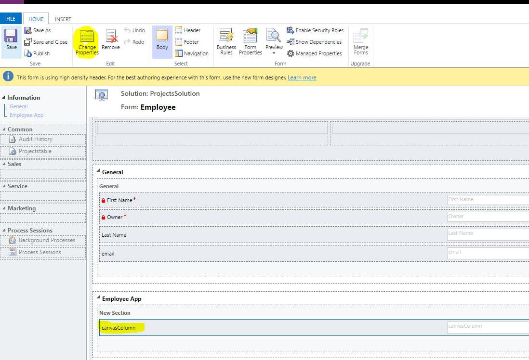Screen dimensions: 529x360
Task: Click Enable Security Roles
Action: pos(315,30)
